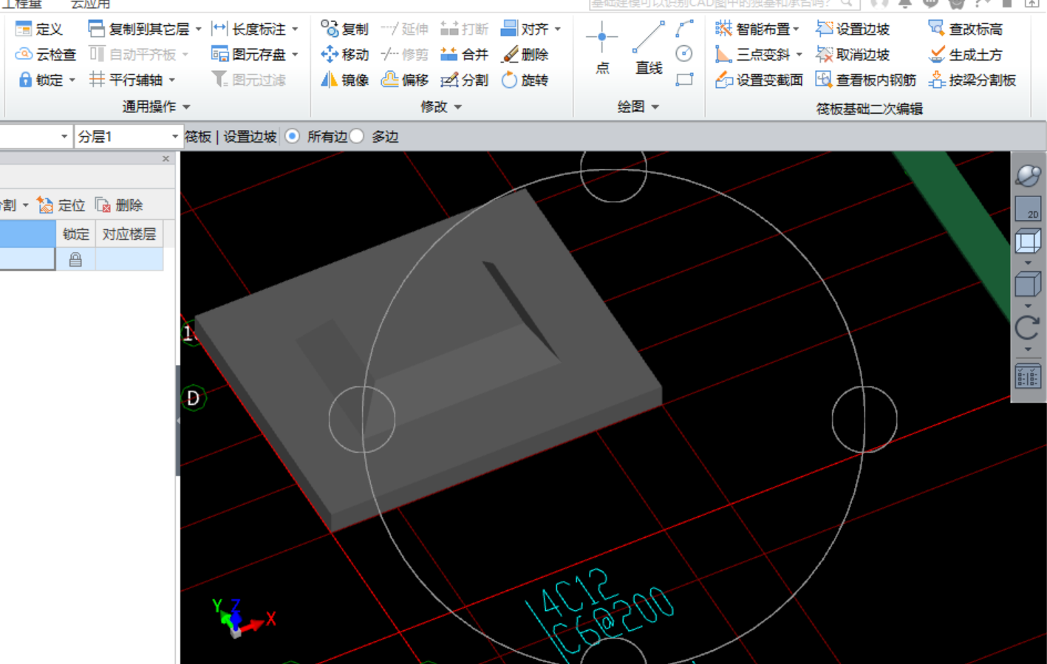The width and height of the screenshot is (1047, 664).
Task: Open the 云应用 ribbon tab
Action: point(90,4)
